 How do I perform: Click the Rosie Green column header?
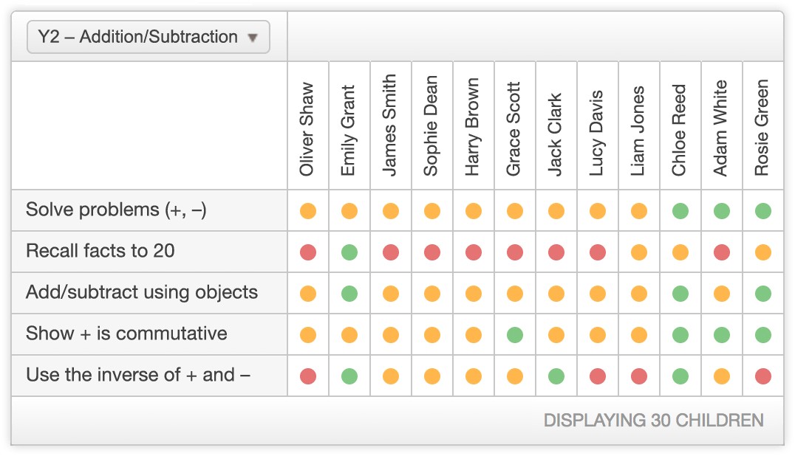762,128
